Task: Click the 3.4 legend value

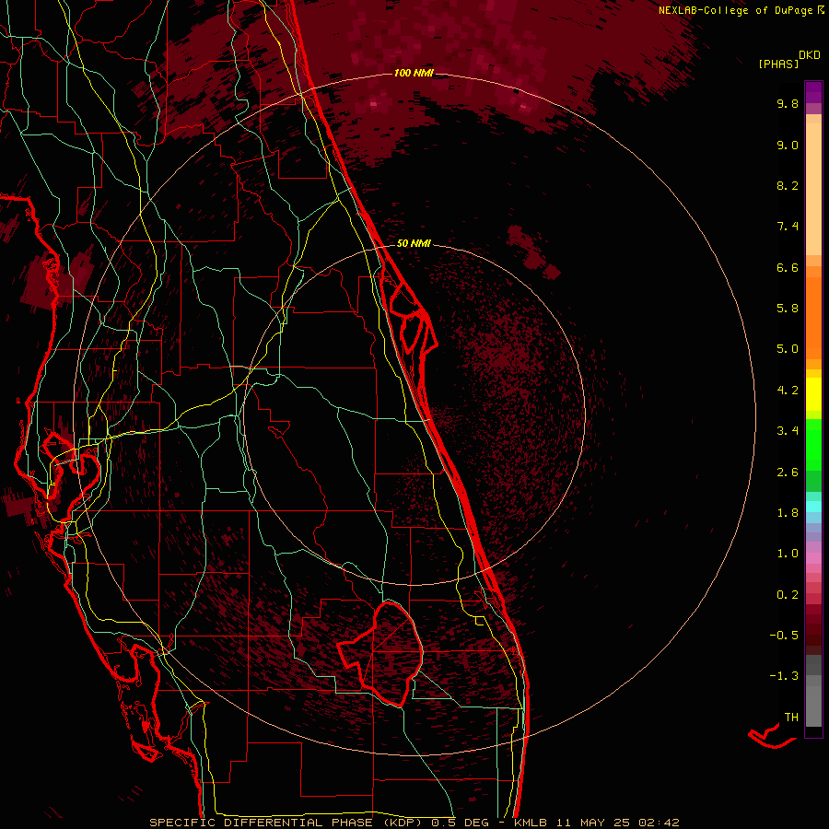Action: (788, 431)
